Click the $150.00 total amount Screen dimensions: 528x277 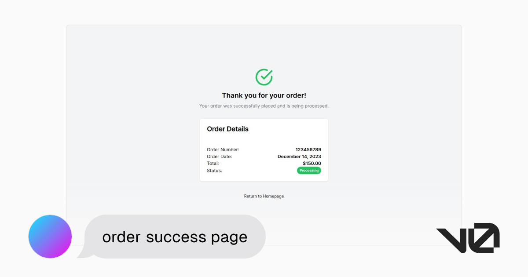click(312, 163)
